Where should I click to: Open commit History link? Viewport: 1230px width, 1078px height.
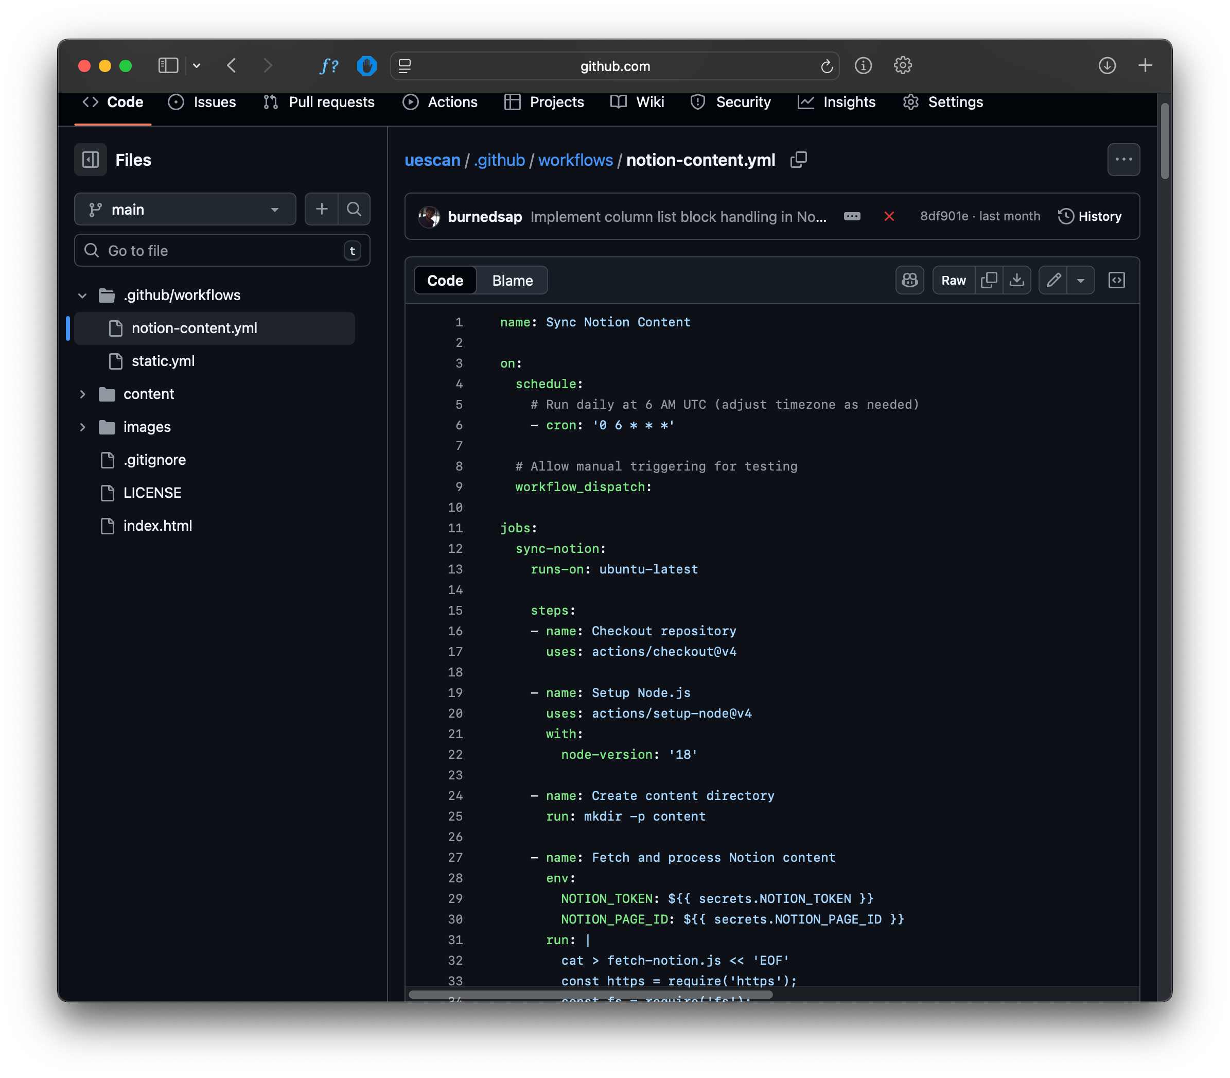click(1090, 217)
